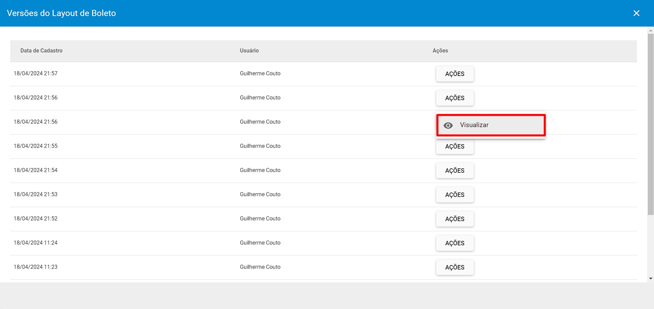Open AÇÕES for the 18/04/2024 11:24 version
Viewport: 654px width, 309px height.
point(455,243)
